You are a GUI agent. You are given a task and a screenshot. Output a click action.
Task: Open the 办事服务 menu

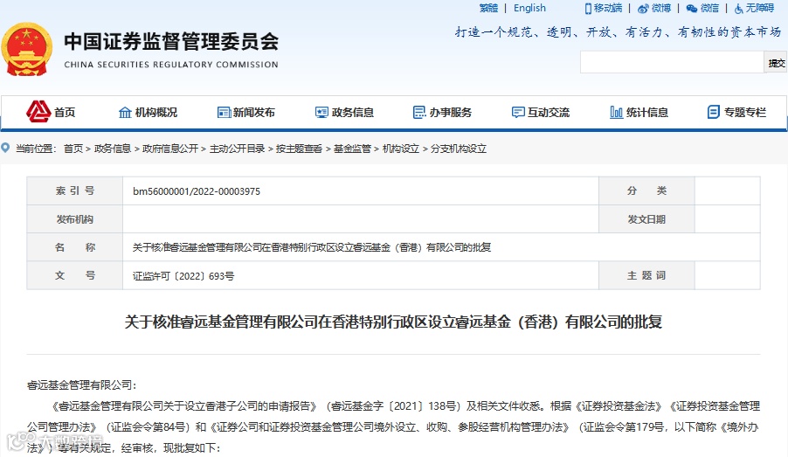click(x=451, y=113)
